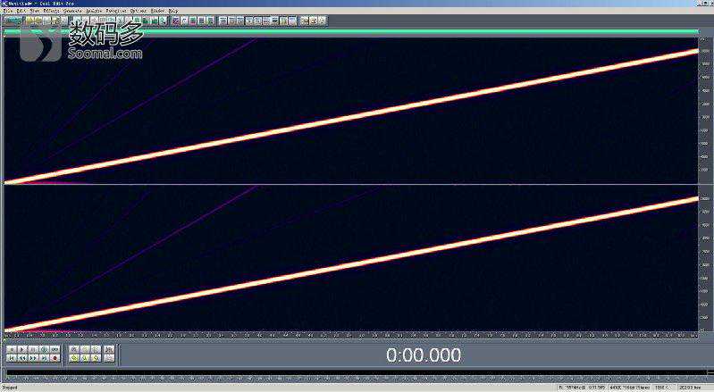The width and height of the screenshot is (714, 392).
Task: Click the Vertical Zoom In icon
Action: tap(108, 348)
